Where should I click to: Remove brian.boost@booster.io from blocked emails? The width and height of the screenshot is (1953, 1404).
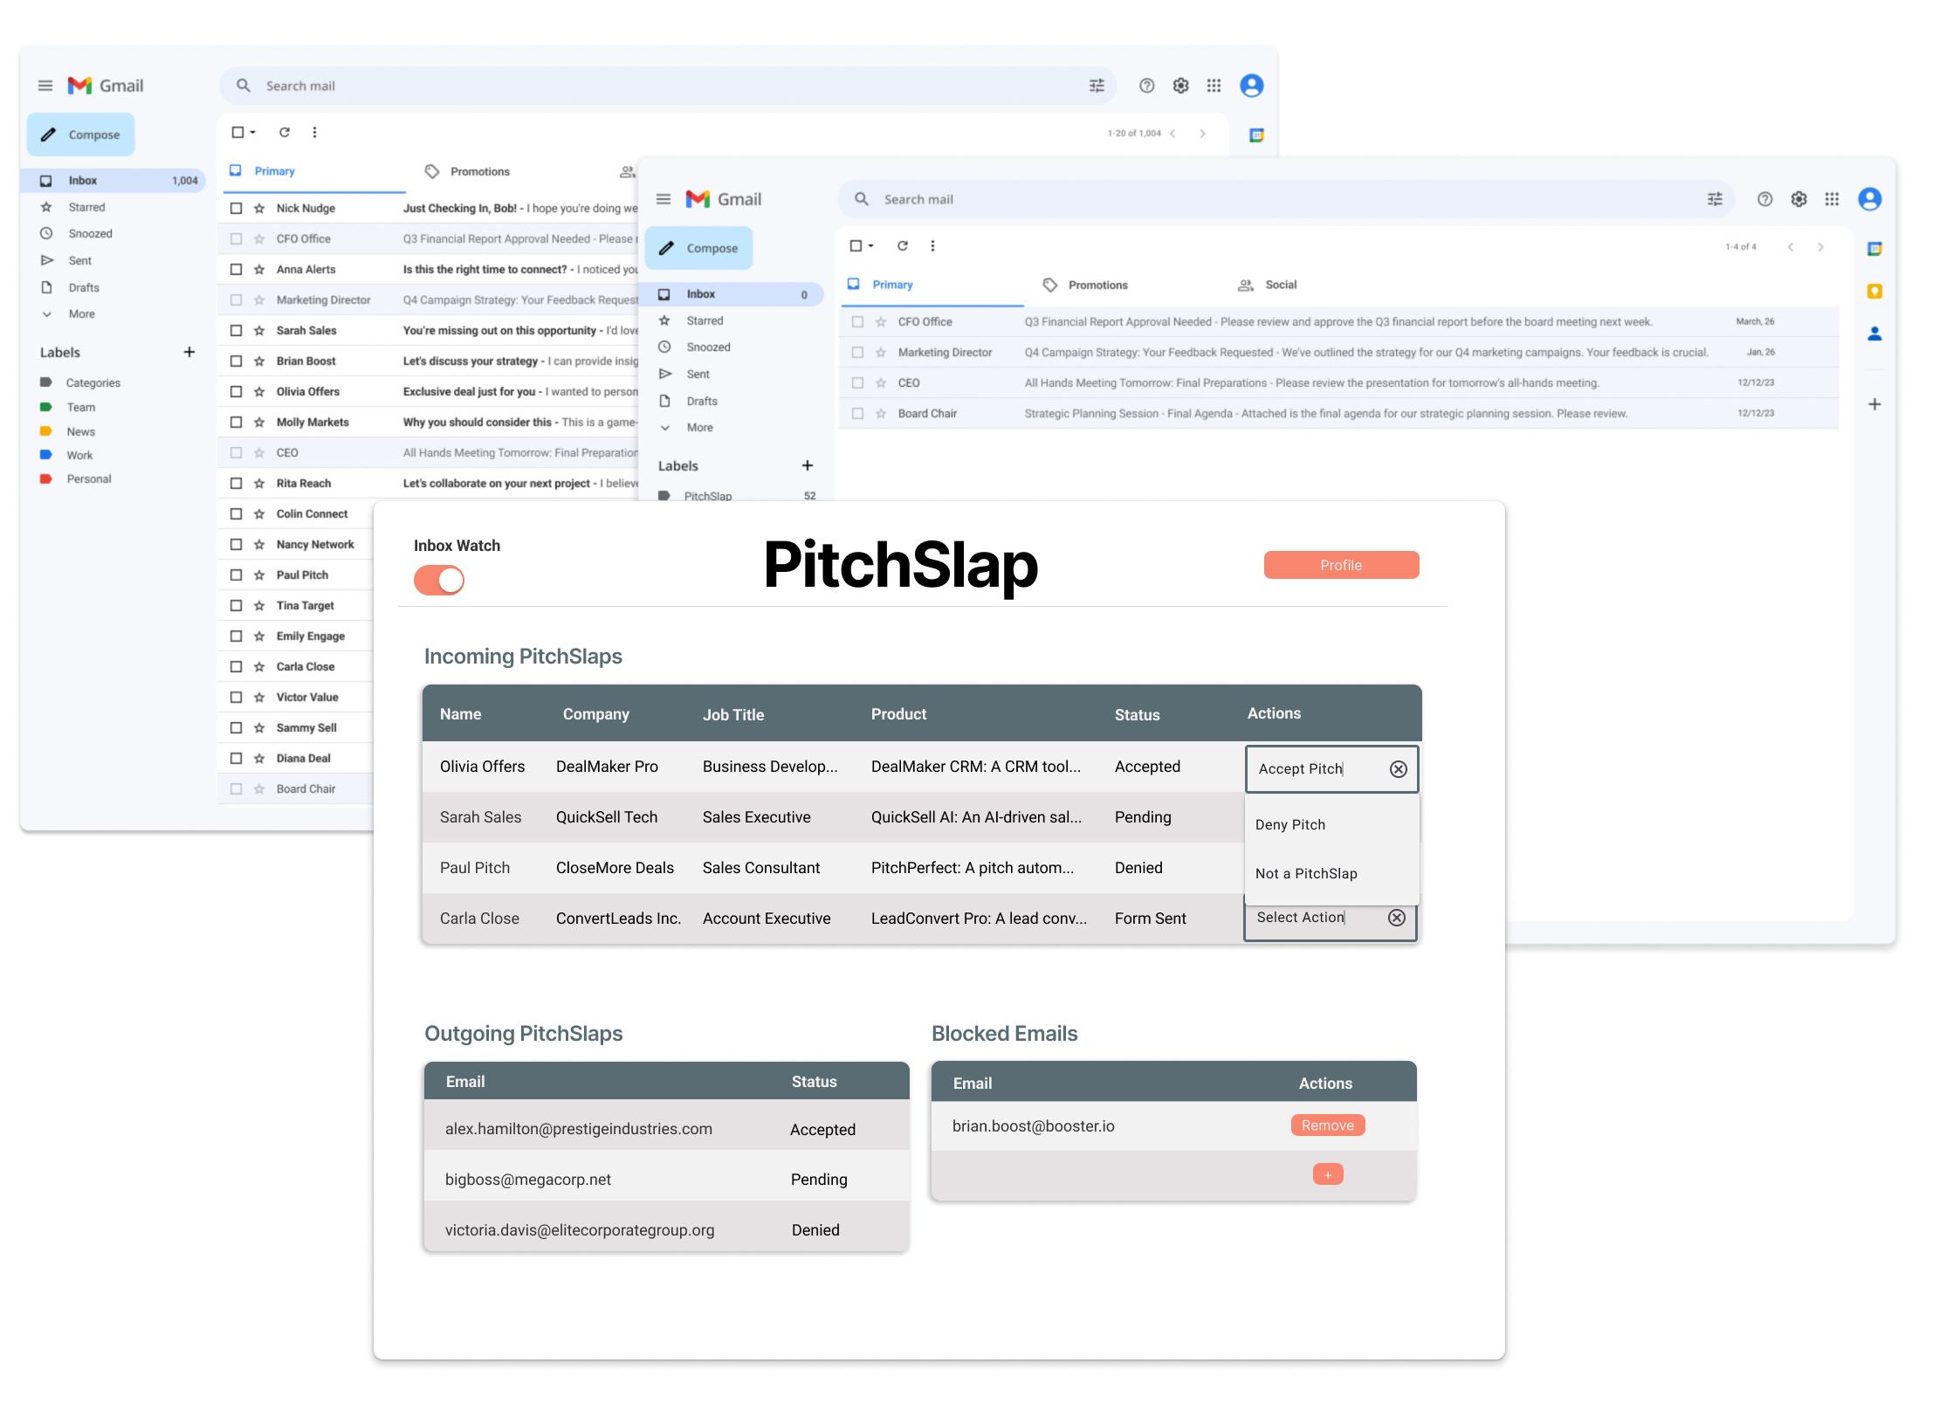[x=1327, y=1125]
